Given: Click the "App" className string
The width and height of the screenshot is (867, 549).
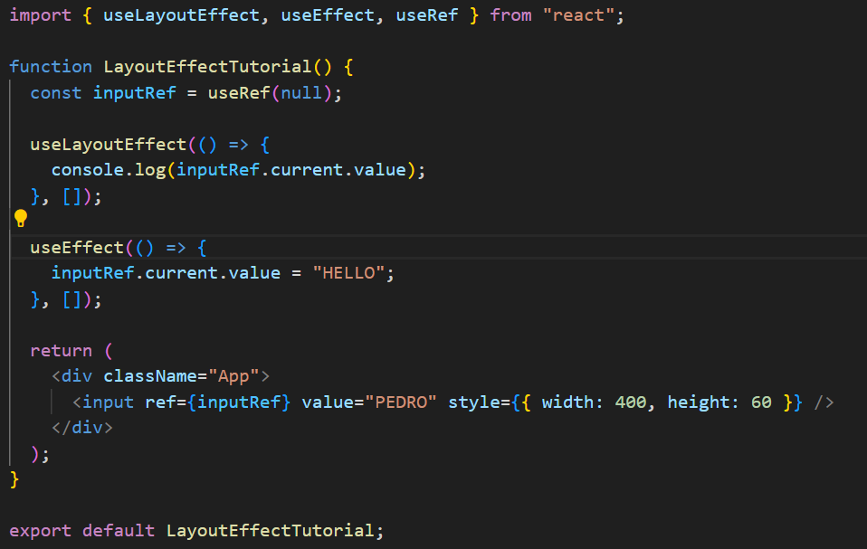Looking at the screenshot, I should click(233, 376).
